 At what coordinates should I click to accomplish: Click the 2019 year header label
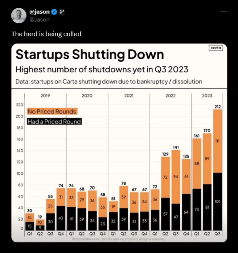click(x=45, y=96)
